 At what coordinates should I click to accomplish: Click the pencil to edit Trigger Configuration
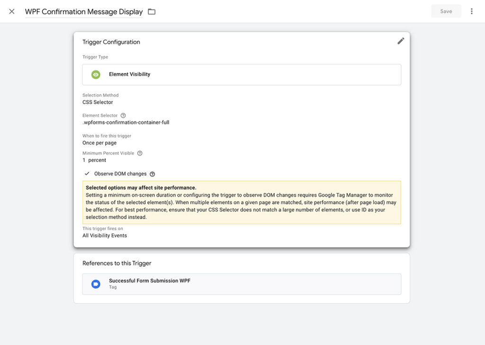tap(401, 41)
